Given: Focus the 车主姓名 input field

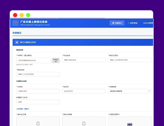Looking at the screenshot, I should click(84, 60).
